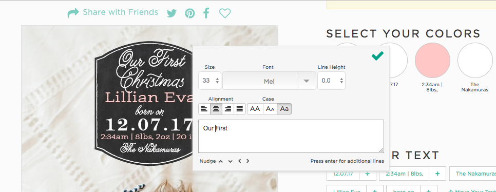
Task: Share on Facebook
Action: (x=206, y=13)
